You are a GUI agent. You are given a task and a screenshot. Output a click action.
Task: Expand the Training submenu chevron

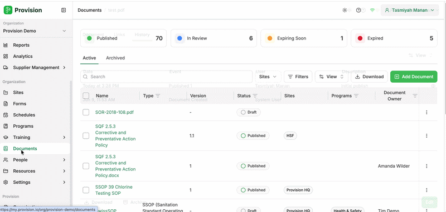[64, 137]
